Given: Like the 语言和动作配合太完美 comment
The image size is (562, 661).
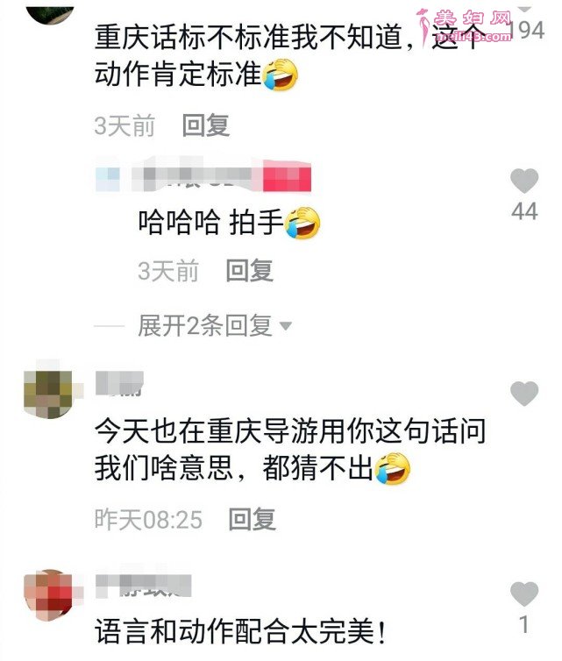Looking at the screenshot, I should (524, 594).
